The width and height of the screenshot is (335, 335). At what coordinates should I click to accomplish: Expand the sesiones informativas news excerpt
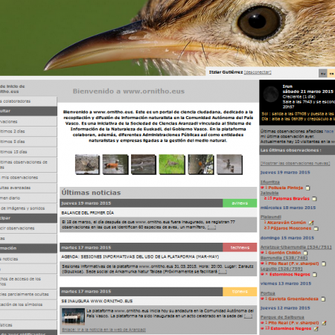click(223, 272)
